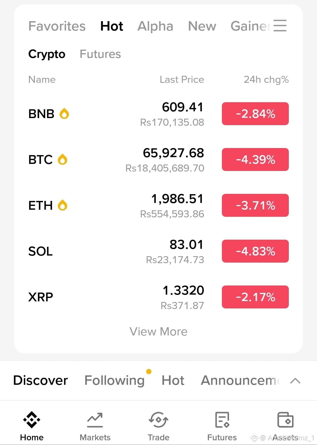Select the Futures sub-tab under Hot
Viewport: 317px width, 445px height.
100,54
